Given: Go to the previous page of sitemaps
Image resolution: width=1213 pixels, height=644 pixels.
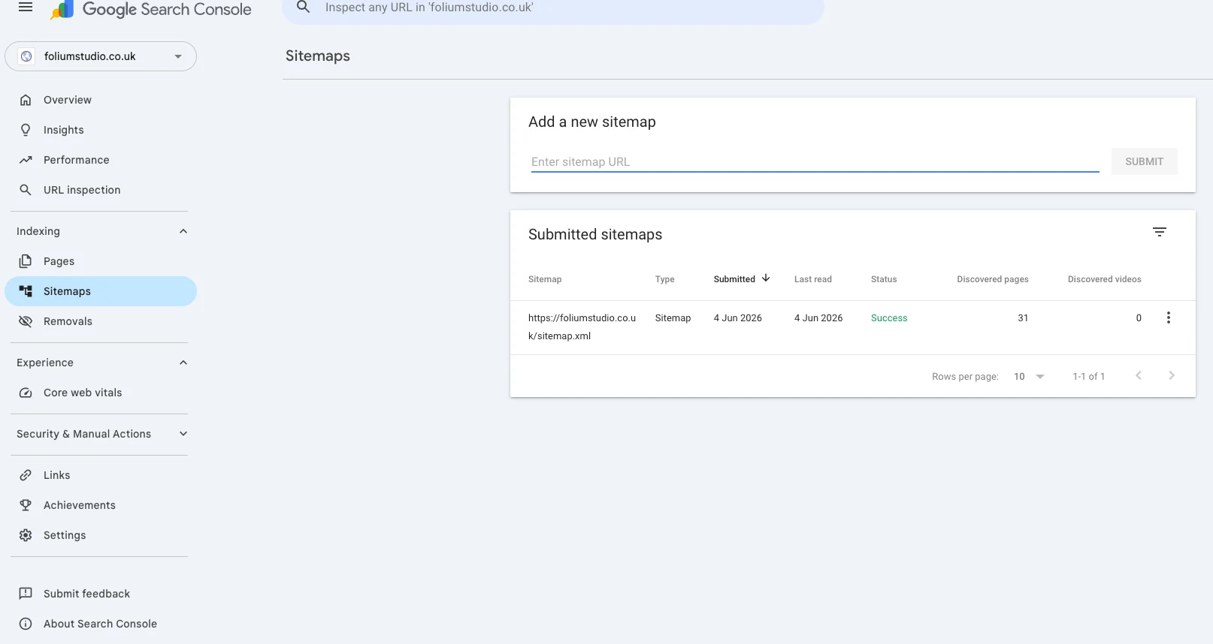Looking at the screenshot, I should (x=1139, y=375).
